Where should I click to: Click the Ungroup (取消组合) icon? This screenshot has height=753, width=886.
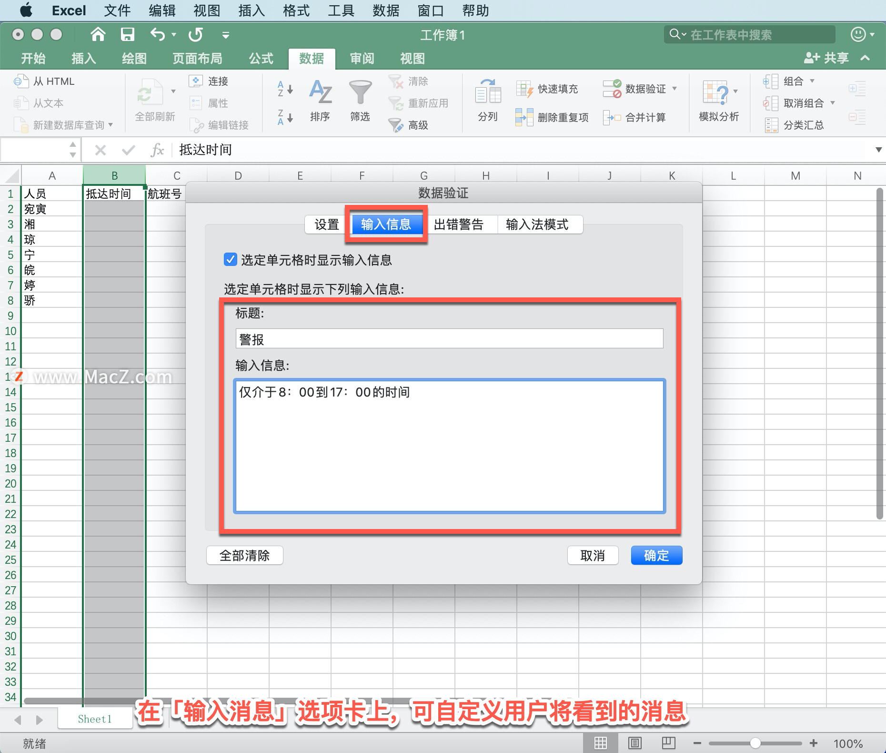pos(771,103)
